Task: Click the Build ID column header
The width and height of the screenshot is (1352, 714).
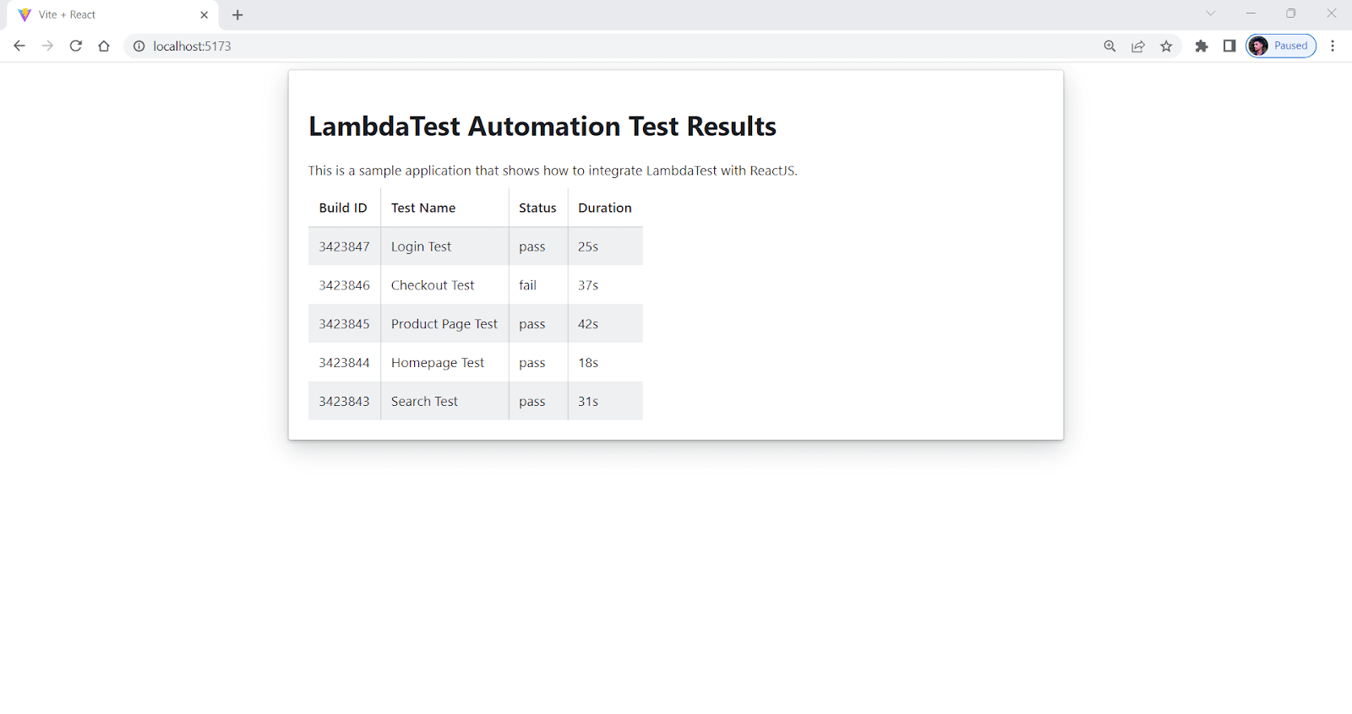Action: (343, 208)
